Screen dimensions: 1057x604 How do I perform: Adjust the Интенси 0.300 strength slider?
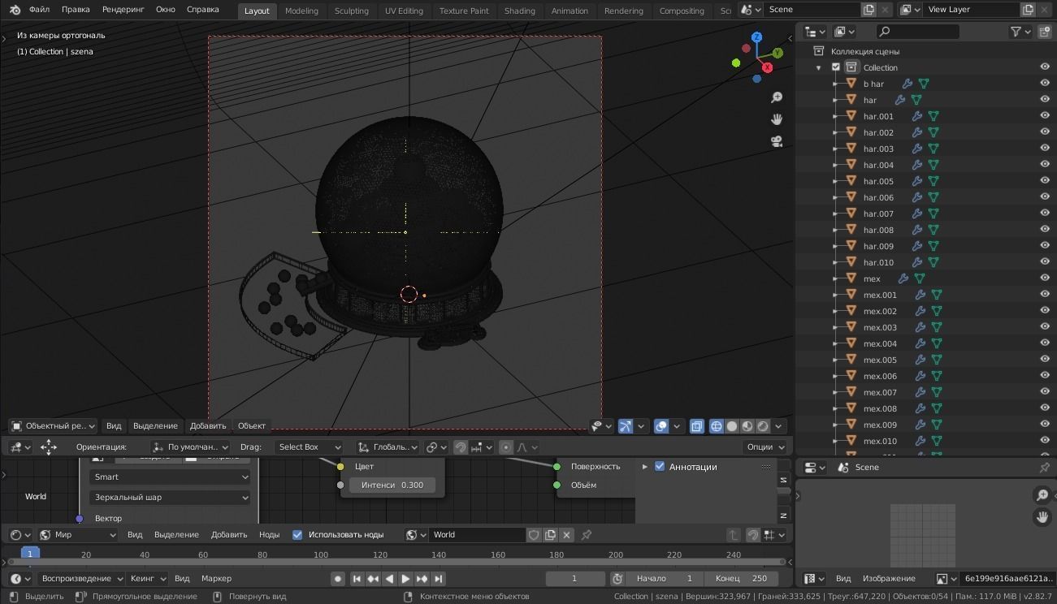coord(392,485)
